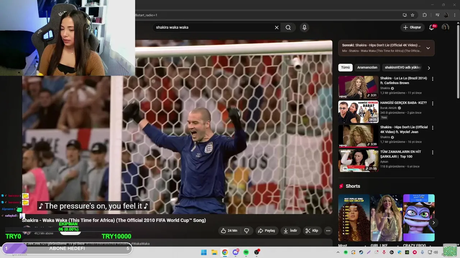Open Discord from taskbar
Image resolution: width=460 pixels, height=258 pixels.
click(x=235, y=252)
